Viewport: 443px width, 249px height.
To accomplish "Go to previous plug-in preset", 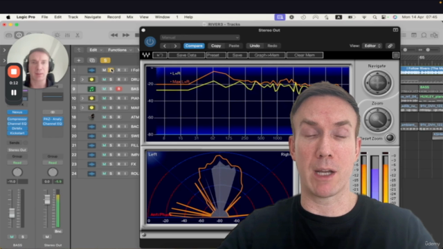I will pyautogui.click(x=165, y=46).
